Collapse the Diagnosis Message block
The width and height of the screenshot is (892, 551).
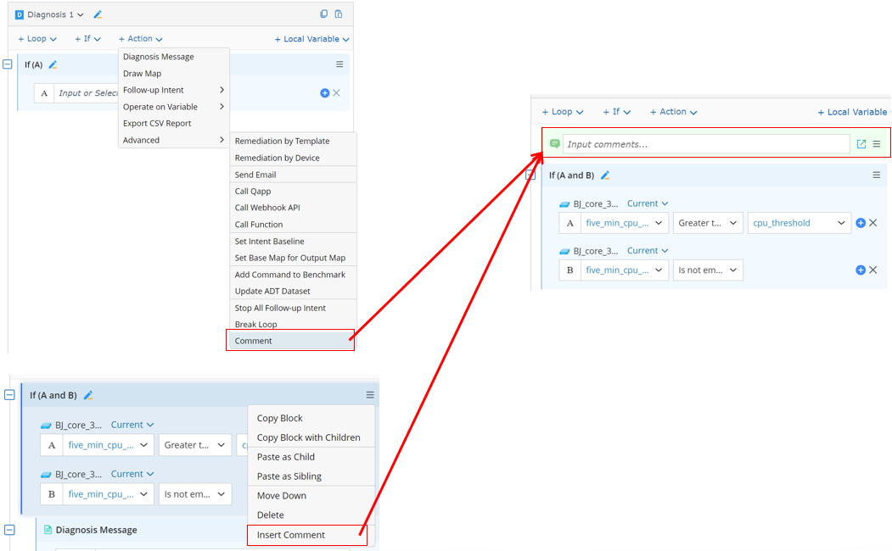pyautogui.click(x=9, y=530)
